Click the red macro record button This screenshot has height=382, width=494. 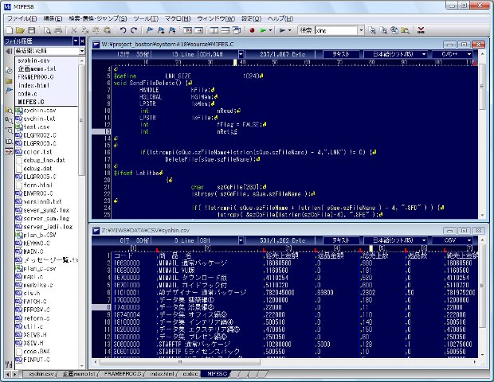pyautogui.click(x=251, y=29)
